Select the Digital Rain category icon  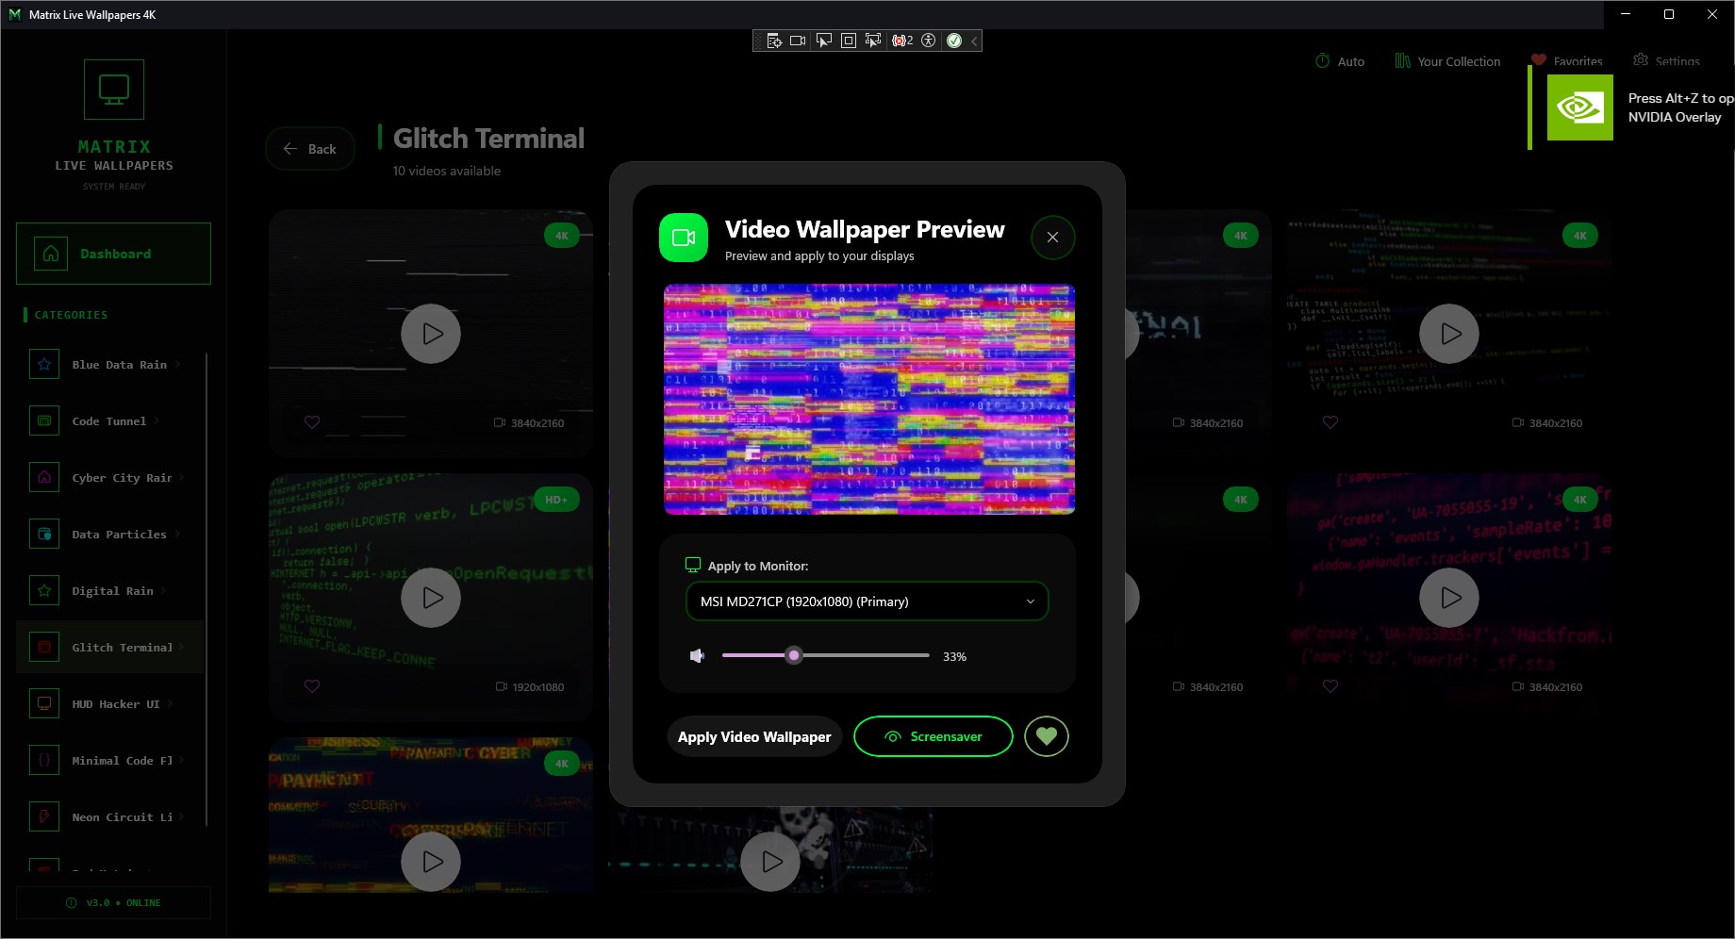44,591
